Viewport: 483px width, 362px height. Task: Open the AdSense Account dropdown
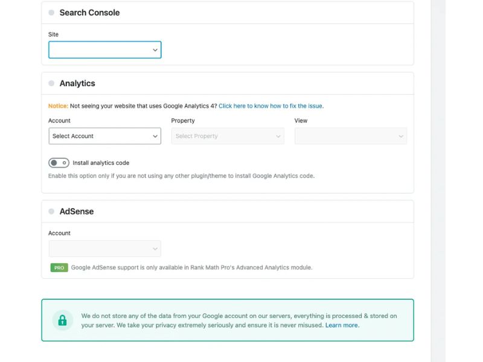(104, 249)
